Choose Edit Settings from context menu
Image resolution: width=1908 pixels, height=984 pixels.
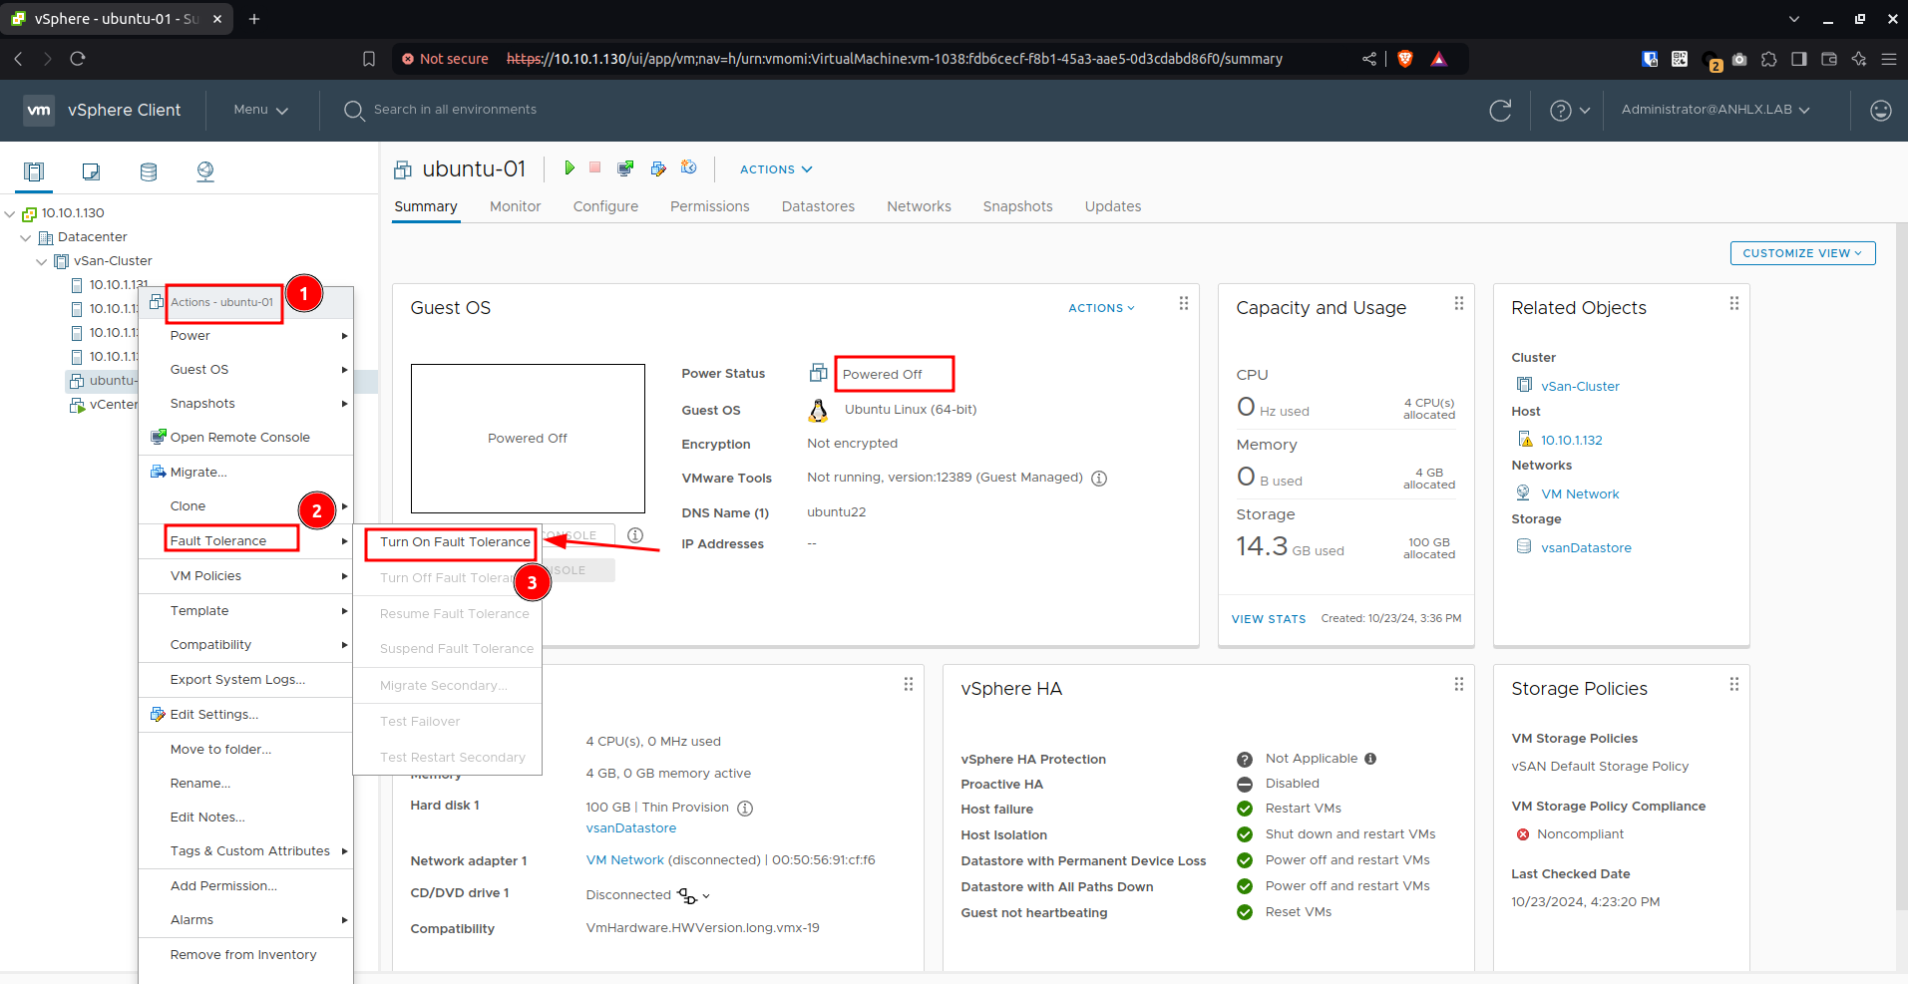pos(214,715)
